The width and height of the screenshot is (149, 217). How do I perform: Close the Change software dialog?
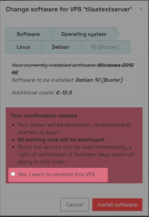(141, 9)
